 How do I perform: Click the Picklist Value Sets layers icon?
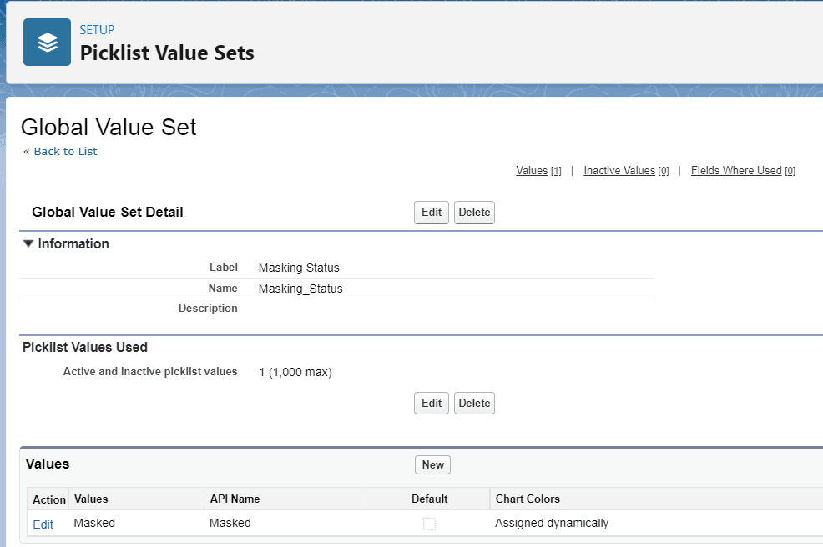[47, 42]
